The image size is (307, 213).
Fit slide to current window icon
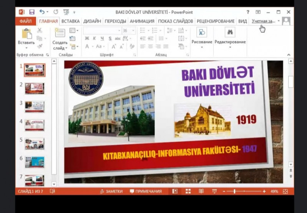[x=285, y=191]
